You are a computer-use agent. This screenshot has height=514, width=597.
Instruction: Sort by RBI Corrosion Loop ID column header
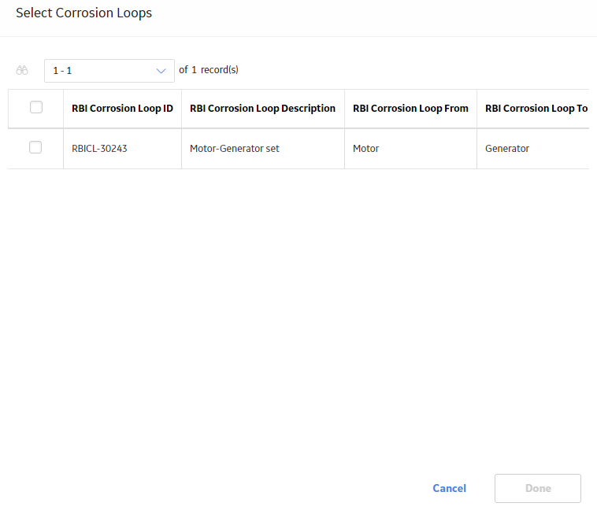(x=122, y=109)
